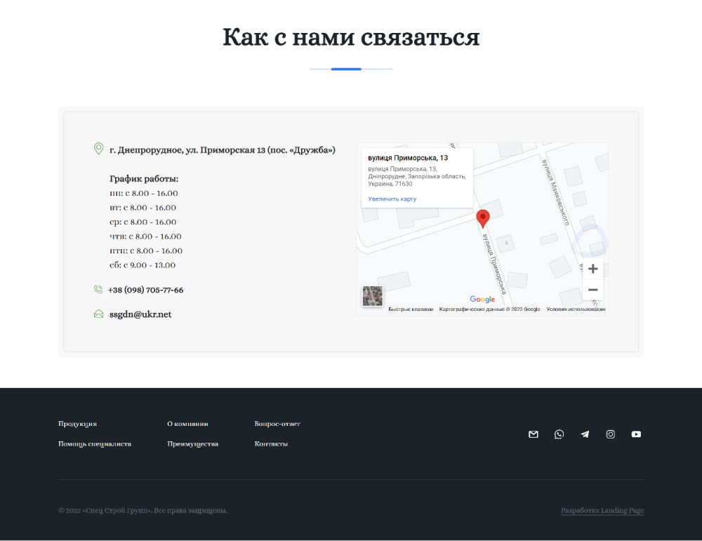Click the green open-envelope icon
Screen dimensions: 702x541
click(x=98, y=314)
